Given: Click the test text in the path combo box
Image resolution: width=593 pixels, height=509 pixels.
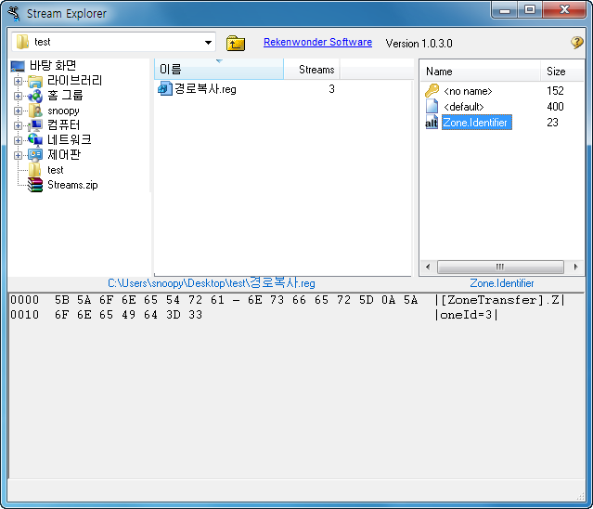Looking at the screenshot, I should (42, 42).
